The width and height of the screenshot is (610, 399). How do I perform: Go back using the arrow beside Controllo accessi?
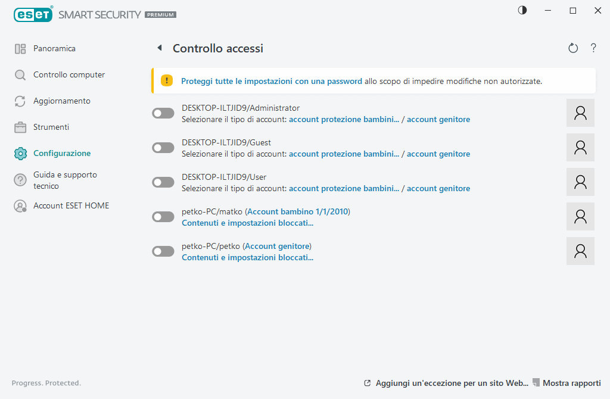[159, 48]
